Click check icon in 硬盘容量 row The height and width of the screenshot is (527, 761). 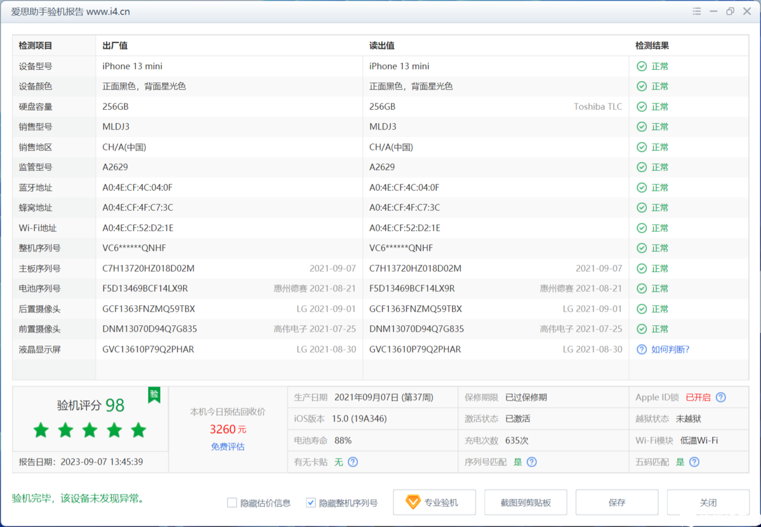642,107
